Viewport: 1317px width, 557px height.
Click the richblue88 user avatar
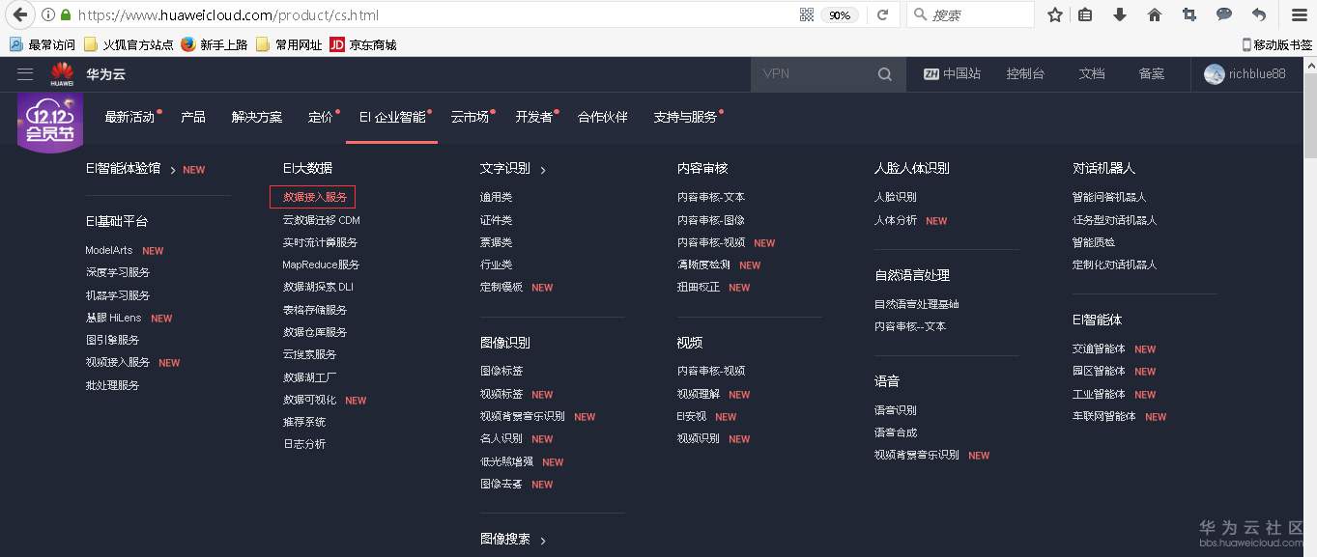[1214, 74]
